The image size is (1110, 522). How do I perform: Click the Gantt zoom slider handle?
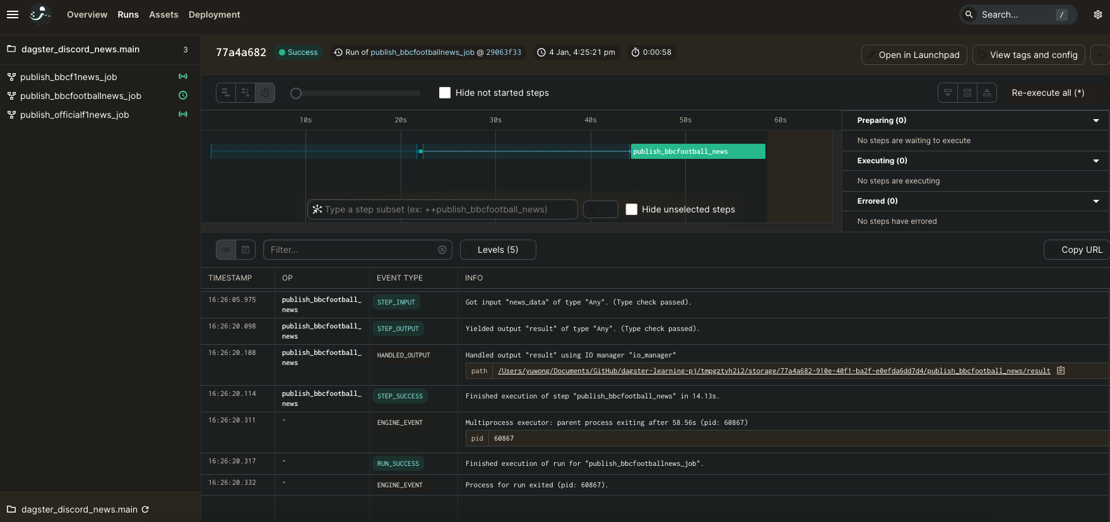point(296,93)
